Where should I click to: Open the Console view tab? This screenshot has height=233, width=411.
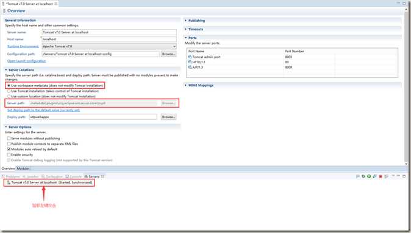[74, 176]
